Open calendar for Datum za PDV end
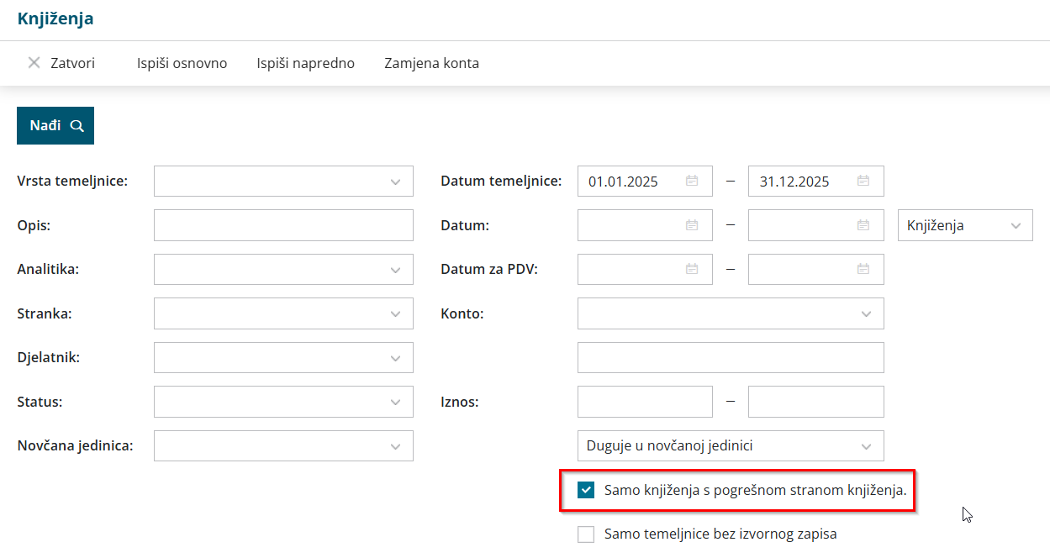The height and width of the screenshot is (558, 1050). pyautogui.click(x=863, y=269)
